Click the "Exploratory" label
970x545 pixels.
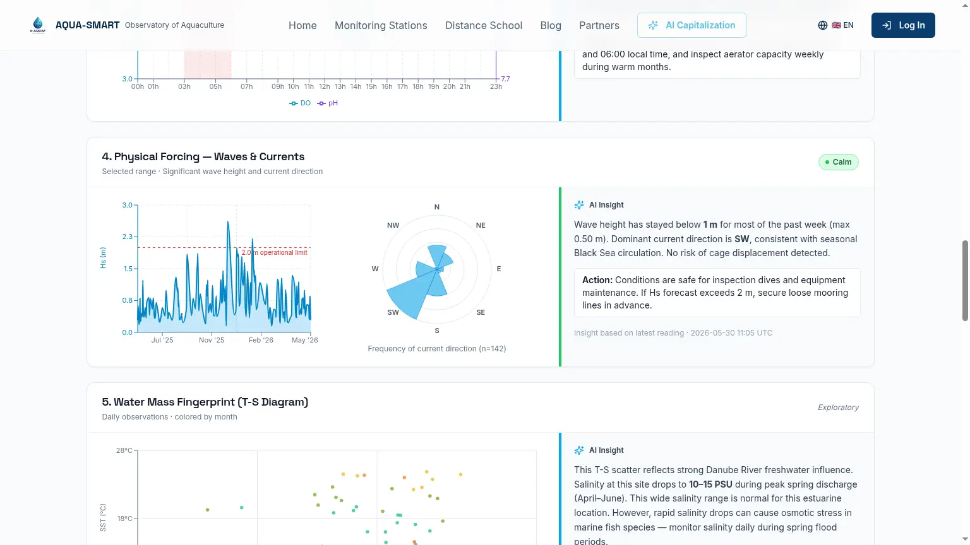point(838,407)
